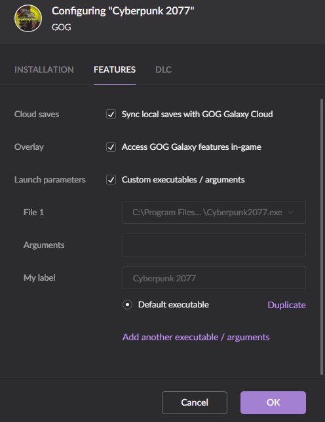Click the Duplicate link
This screenshot has height=422, width=325.
coord(287,305)
